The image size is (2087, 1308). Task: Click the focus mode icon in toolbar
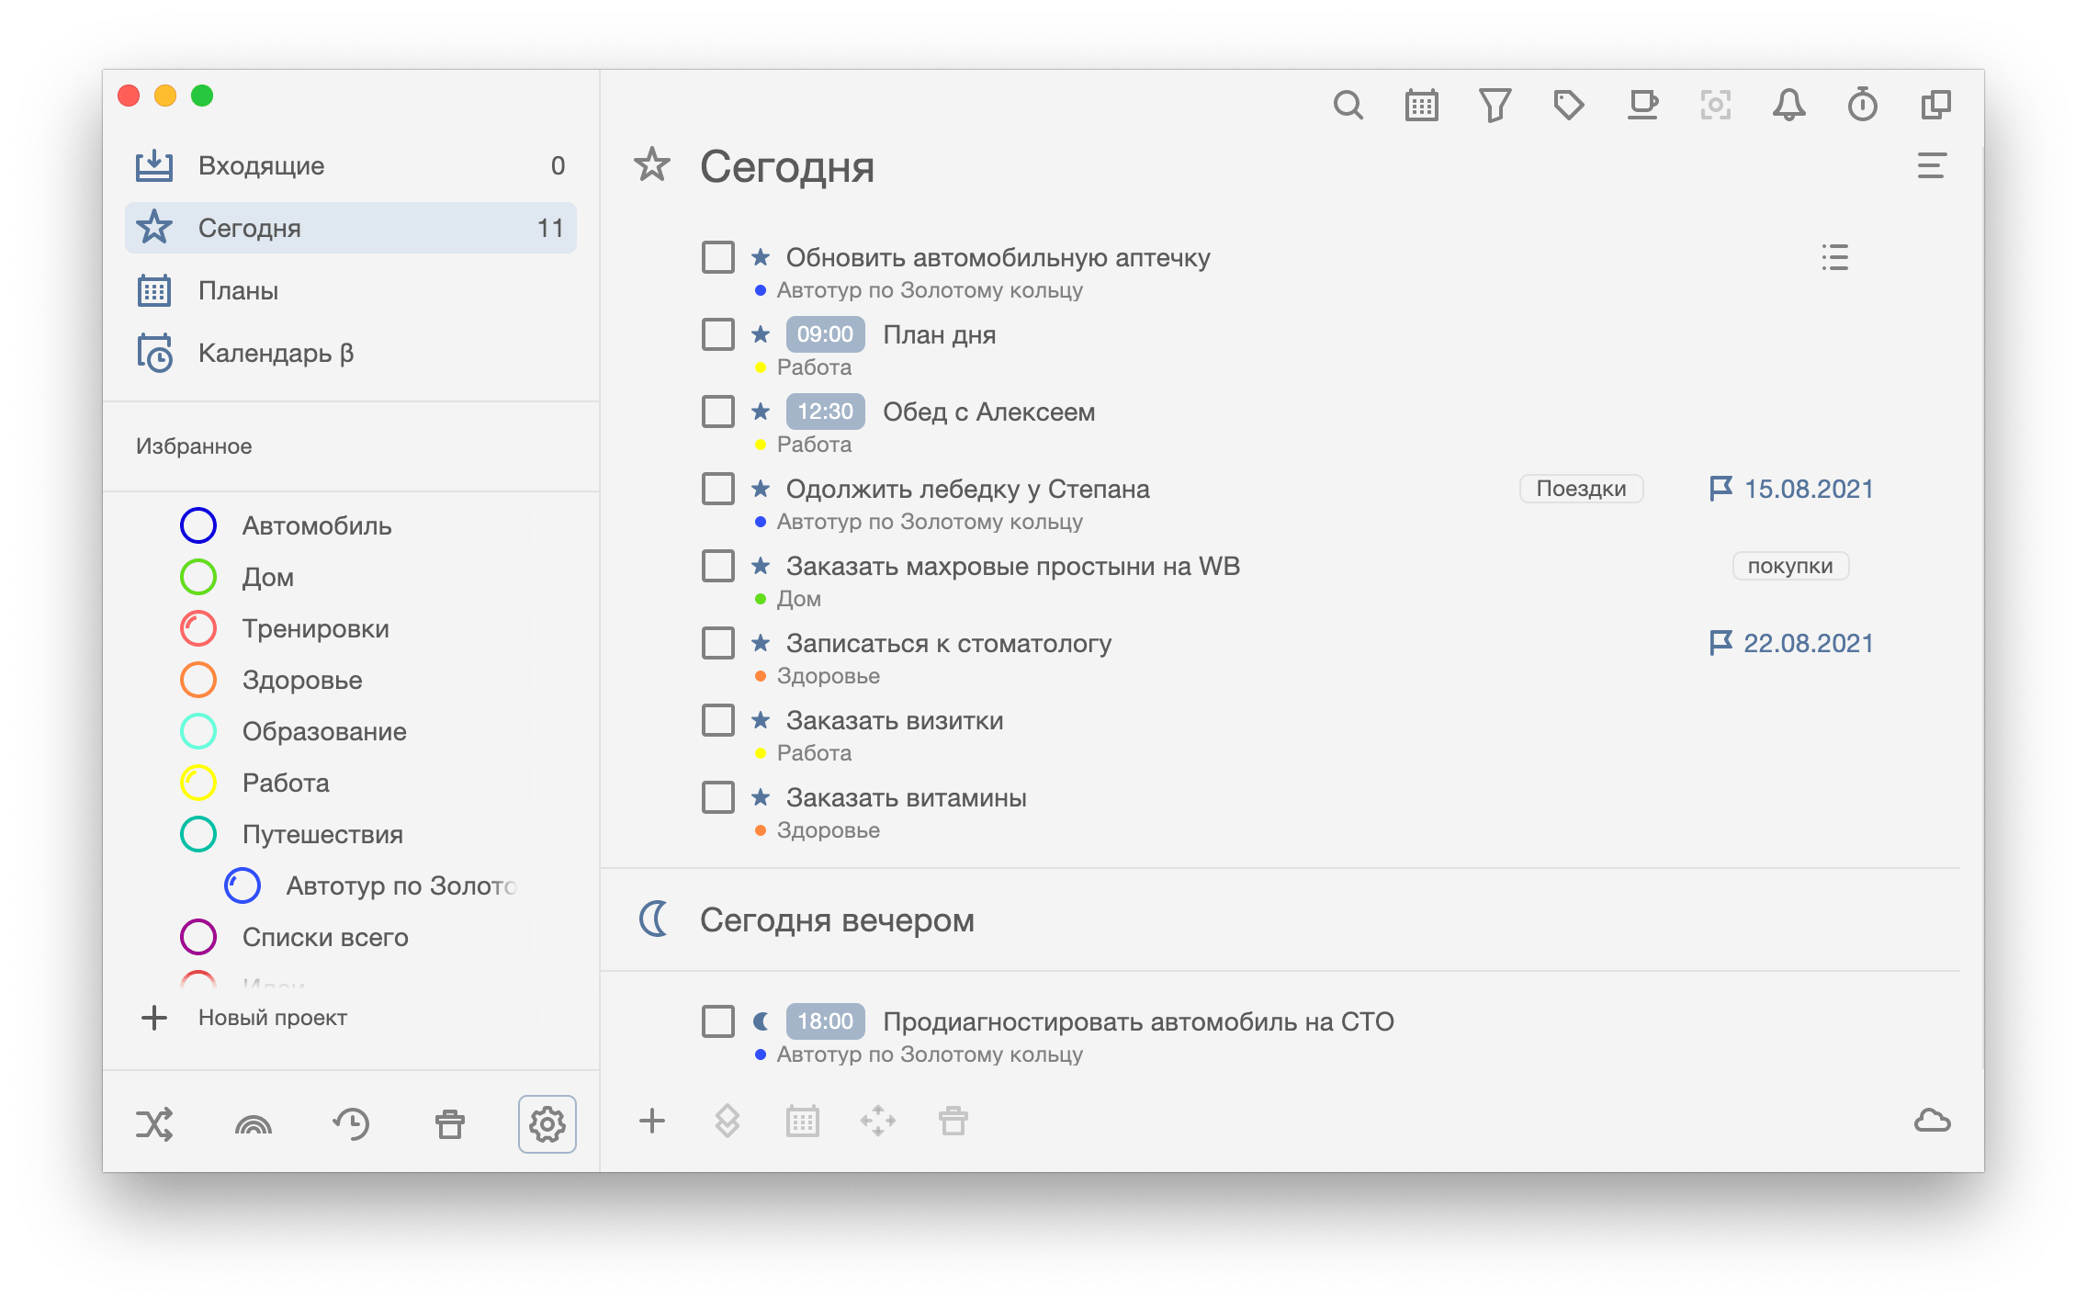[1715, 106]
